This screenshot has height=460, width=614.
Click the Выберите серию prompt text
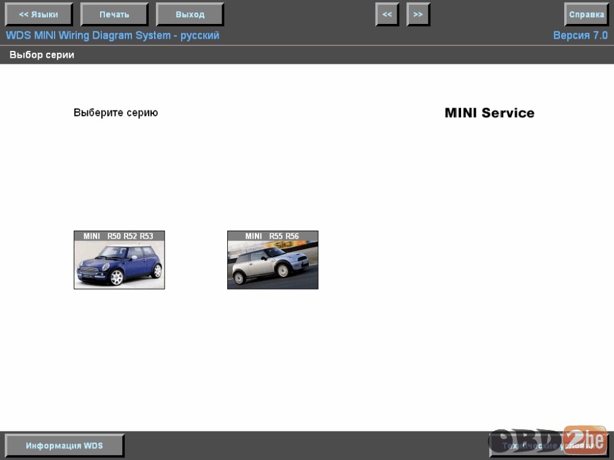tap(116, 113)
